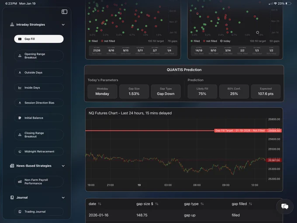Collapse the Journal section chevron
The image size is (297, 223).
(x=63, y=198)
